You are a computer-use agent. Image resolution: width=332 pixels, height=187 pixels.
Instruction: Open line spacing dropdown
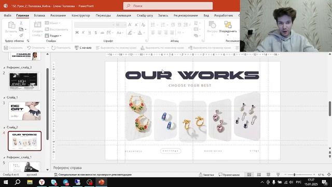pos(187,25)
